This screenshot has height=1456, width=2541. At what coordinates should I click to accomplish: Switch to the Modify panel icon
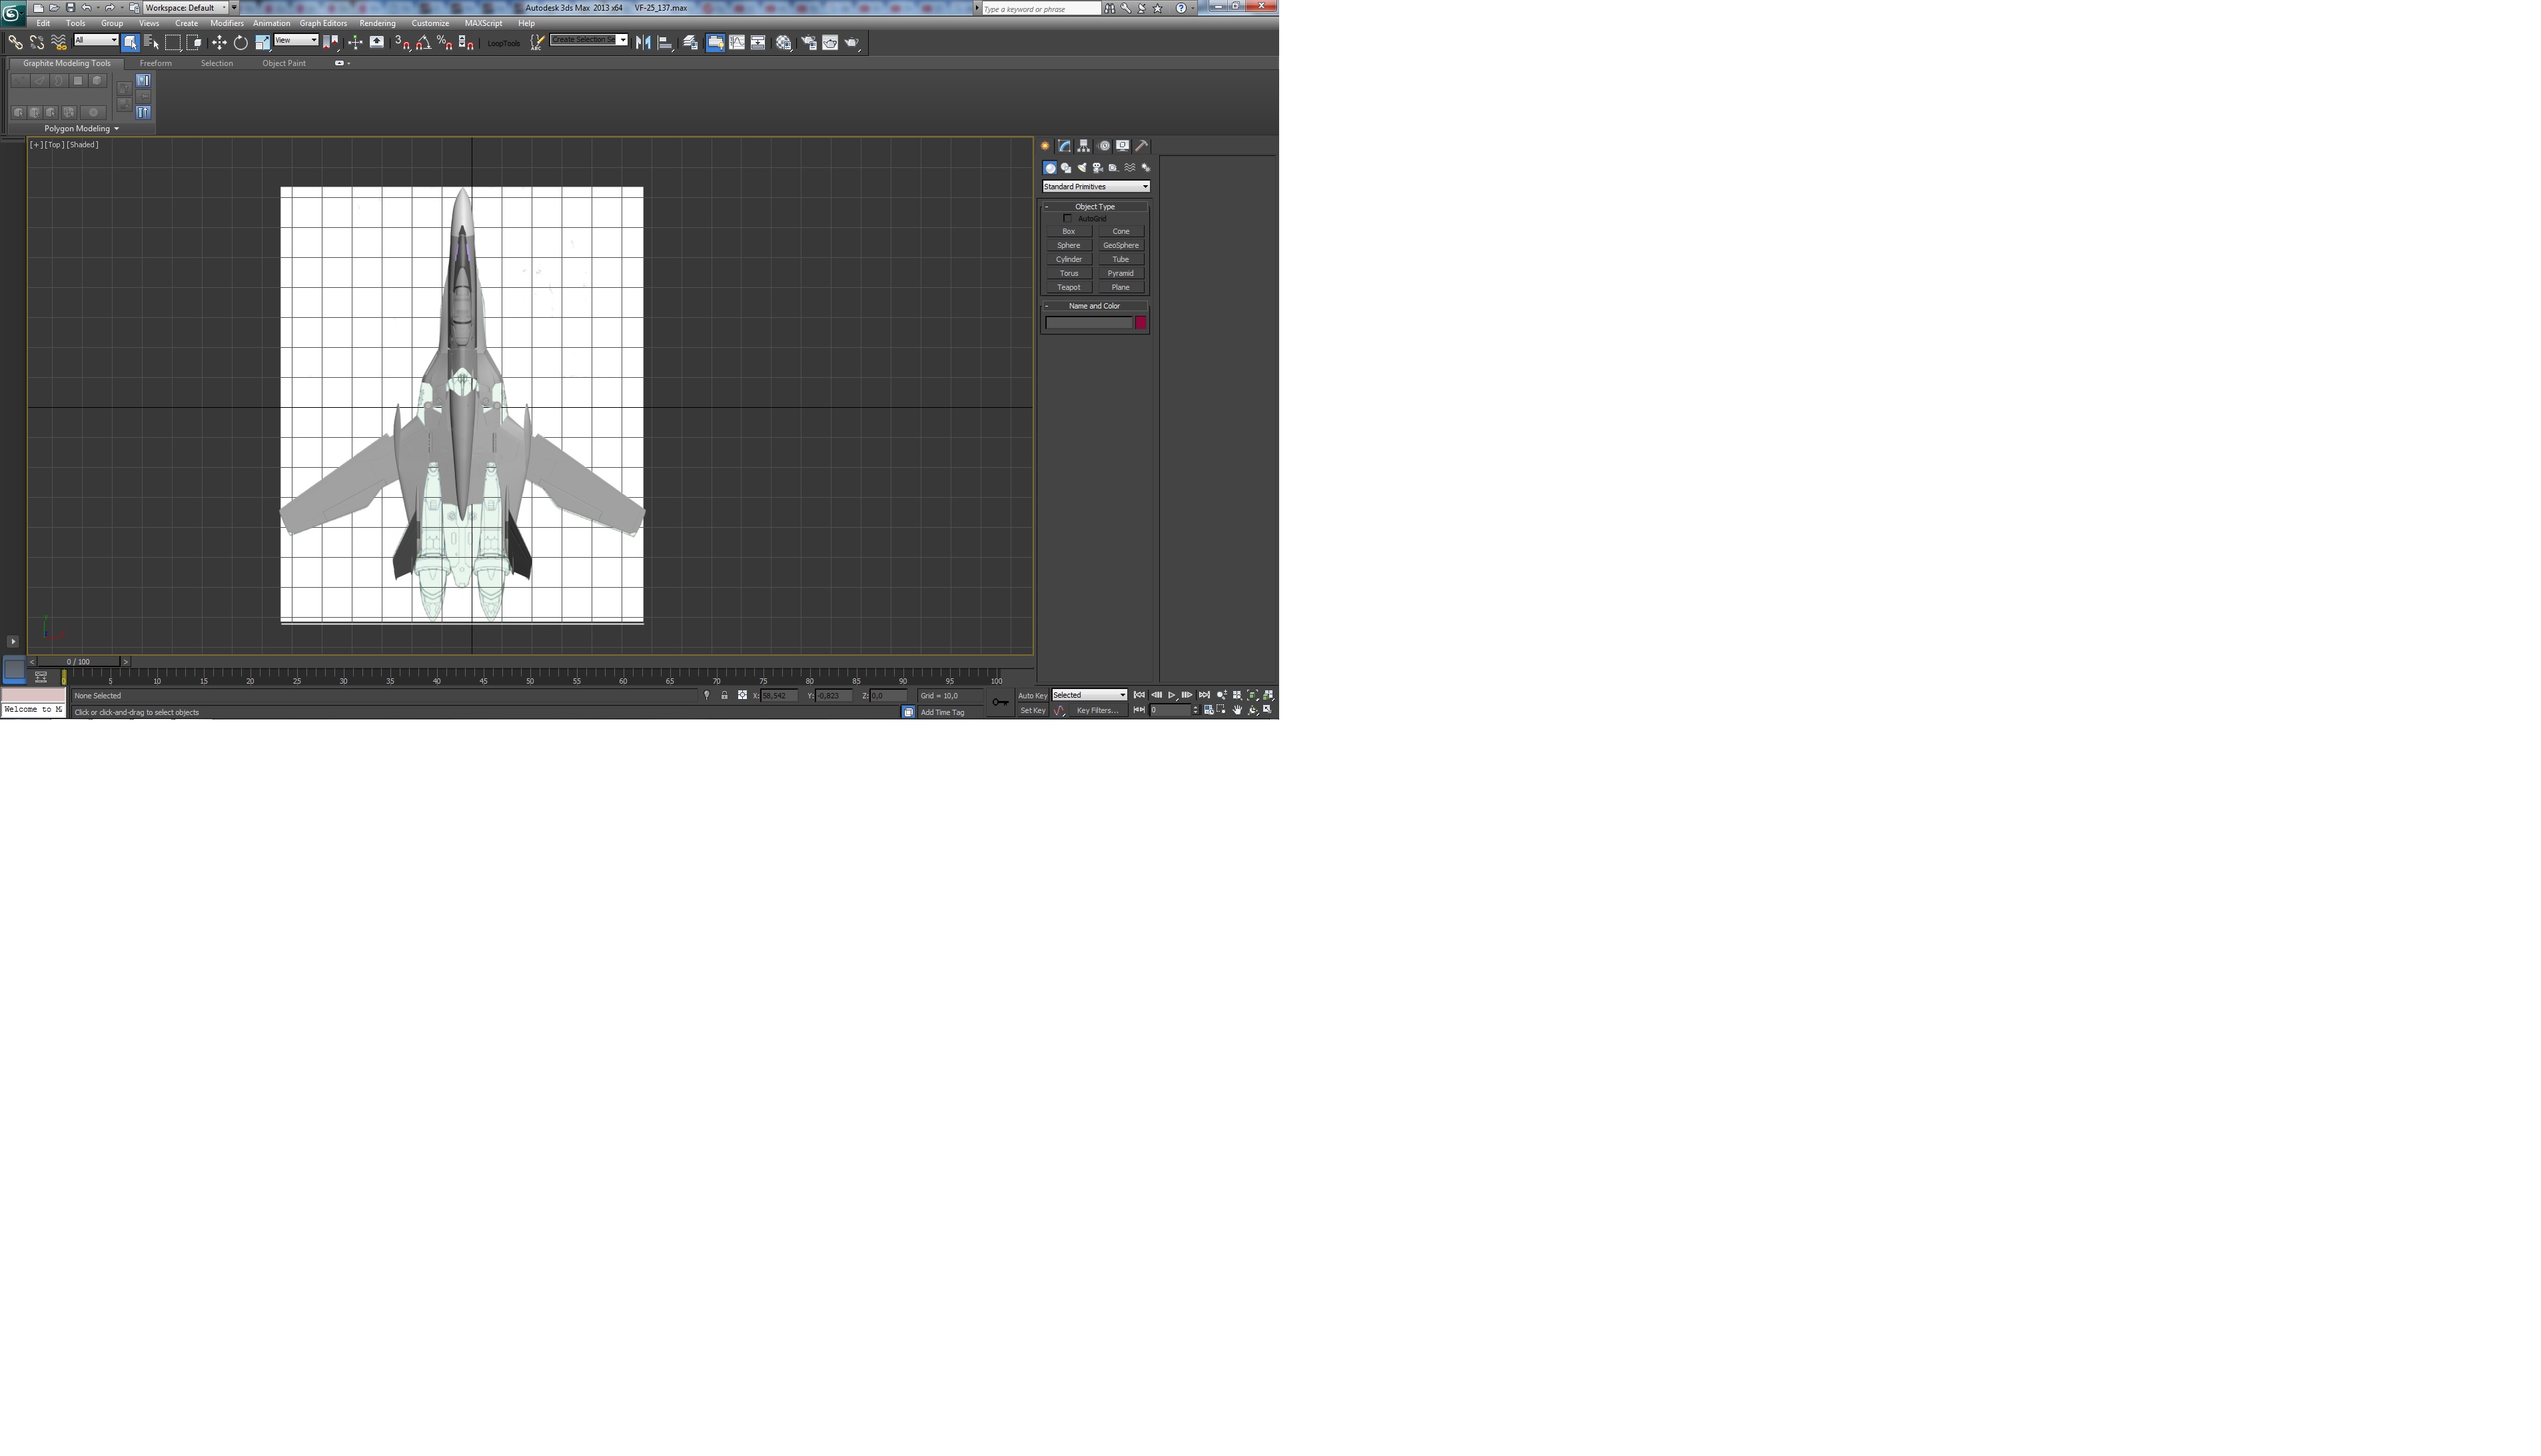click(1065, 146)
